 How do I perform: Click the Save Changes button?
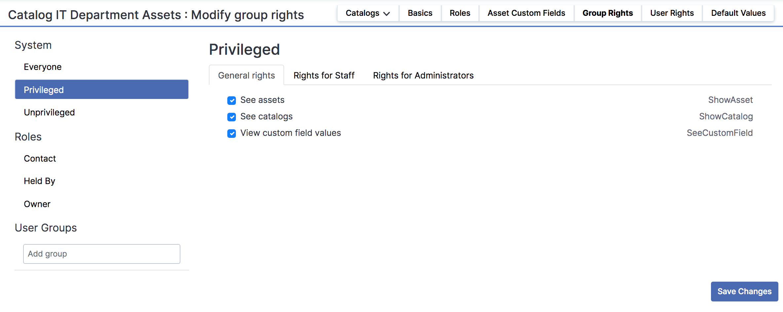744,291
